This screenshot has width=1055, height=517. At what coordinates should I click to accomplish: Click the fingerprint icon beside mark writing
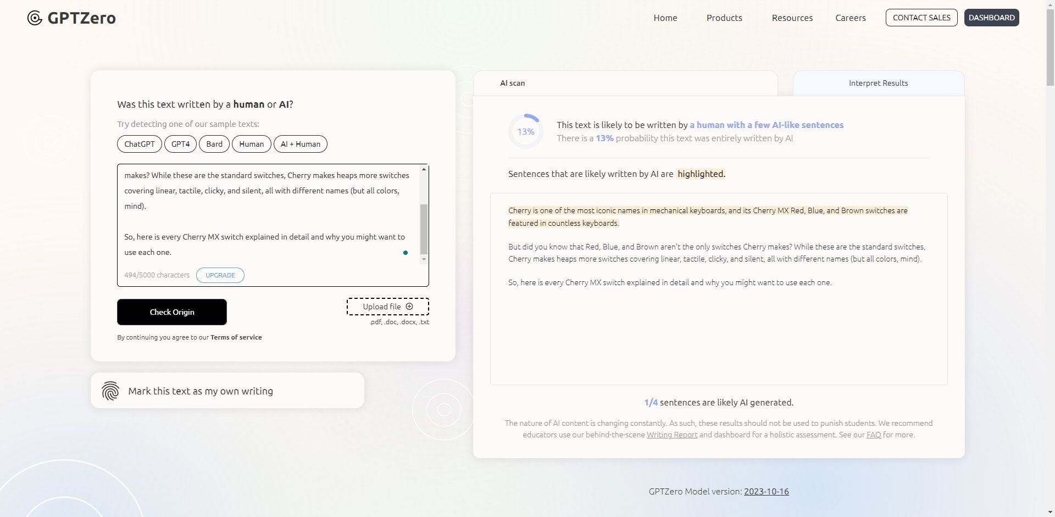110,391
